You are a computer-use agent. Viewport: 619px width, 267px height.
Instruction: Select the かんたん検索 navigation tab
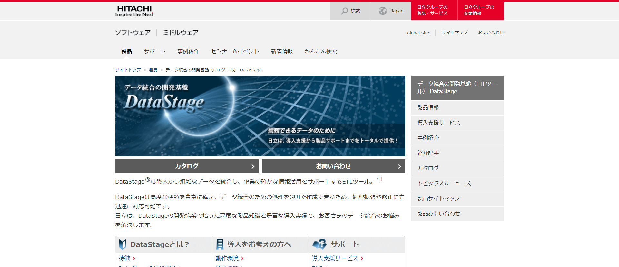321,51
